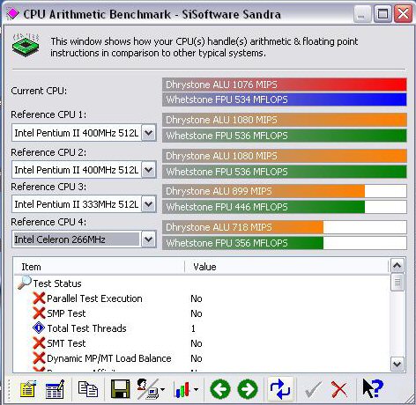Image resolution: width=416 pixels, height=405 pixels.
Task: Save results with the floppy disk icon
Action: tap(121, 389)
